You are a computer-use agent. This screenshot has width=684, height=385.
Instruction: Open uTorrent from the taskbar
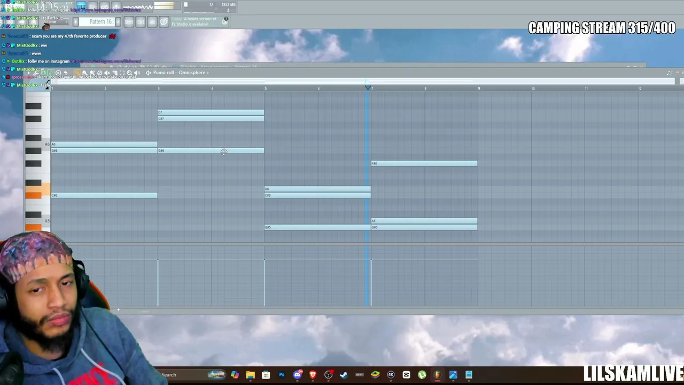click(422, 375)
